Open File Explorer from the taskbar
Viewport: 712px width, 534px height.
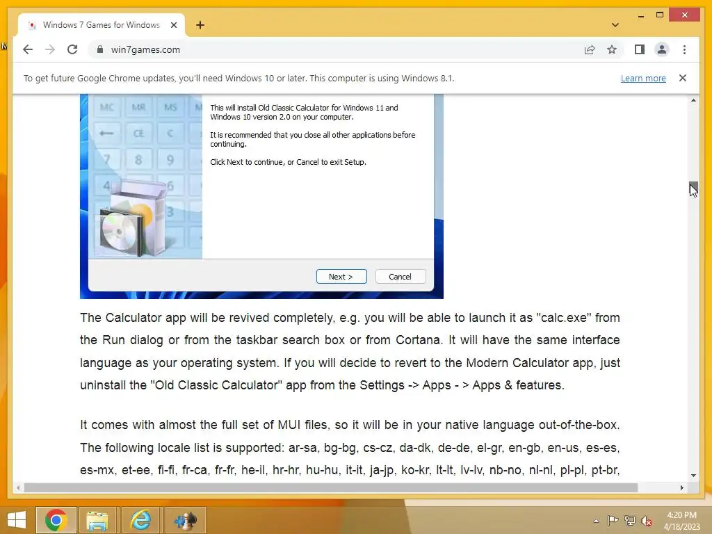97,520
